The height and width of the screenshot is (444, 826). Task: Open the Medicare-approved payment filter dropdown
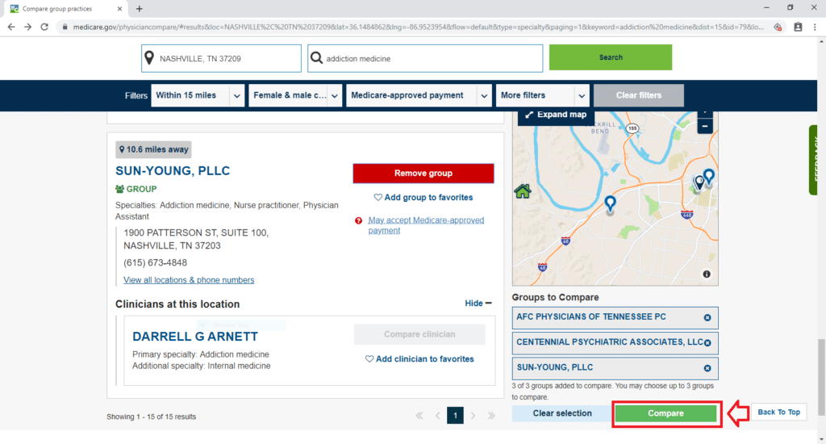[x=419, y=95]
